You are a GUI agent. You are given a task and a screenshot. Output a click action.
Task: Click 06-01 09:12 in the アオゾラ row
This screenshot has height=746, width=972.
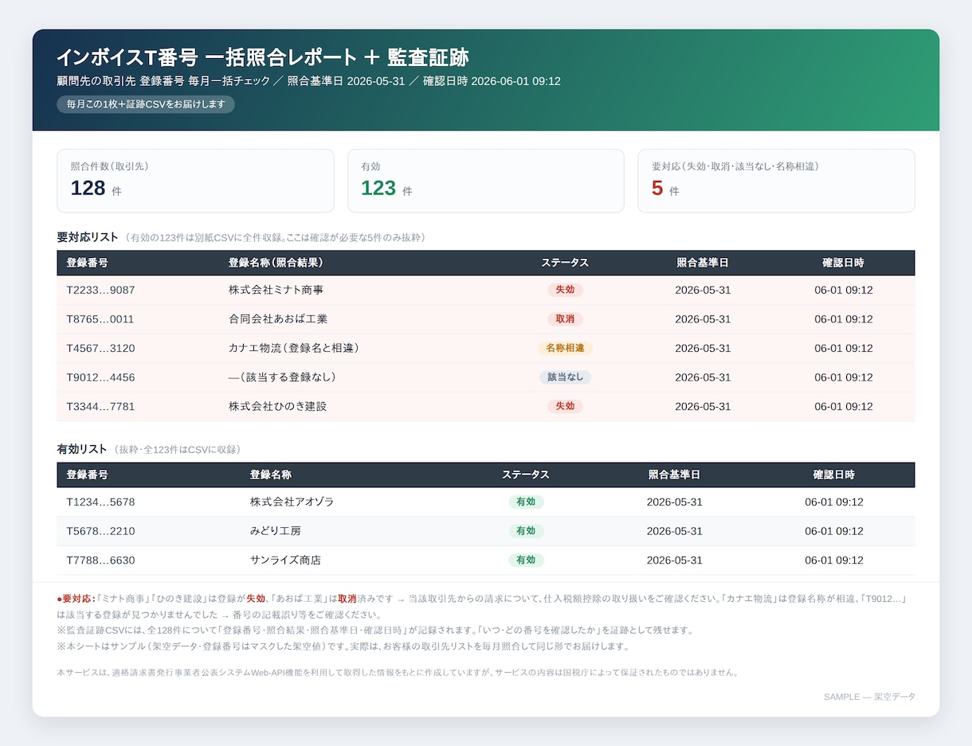(834, 502)
